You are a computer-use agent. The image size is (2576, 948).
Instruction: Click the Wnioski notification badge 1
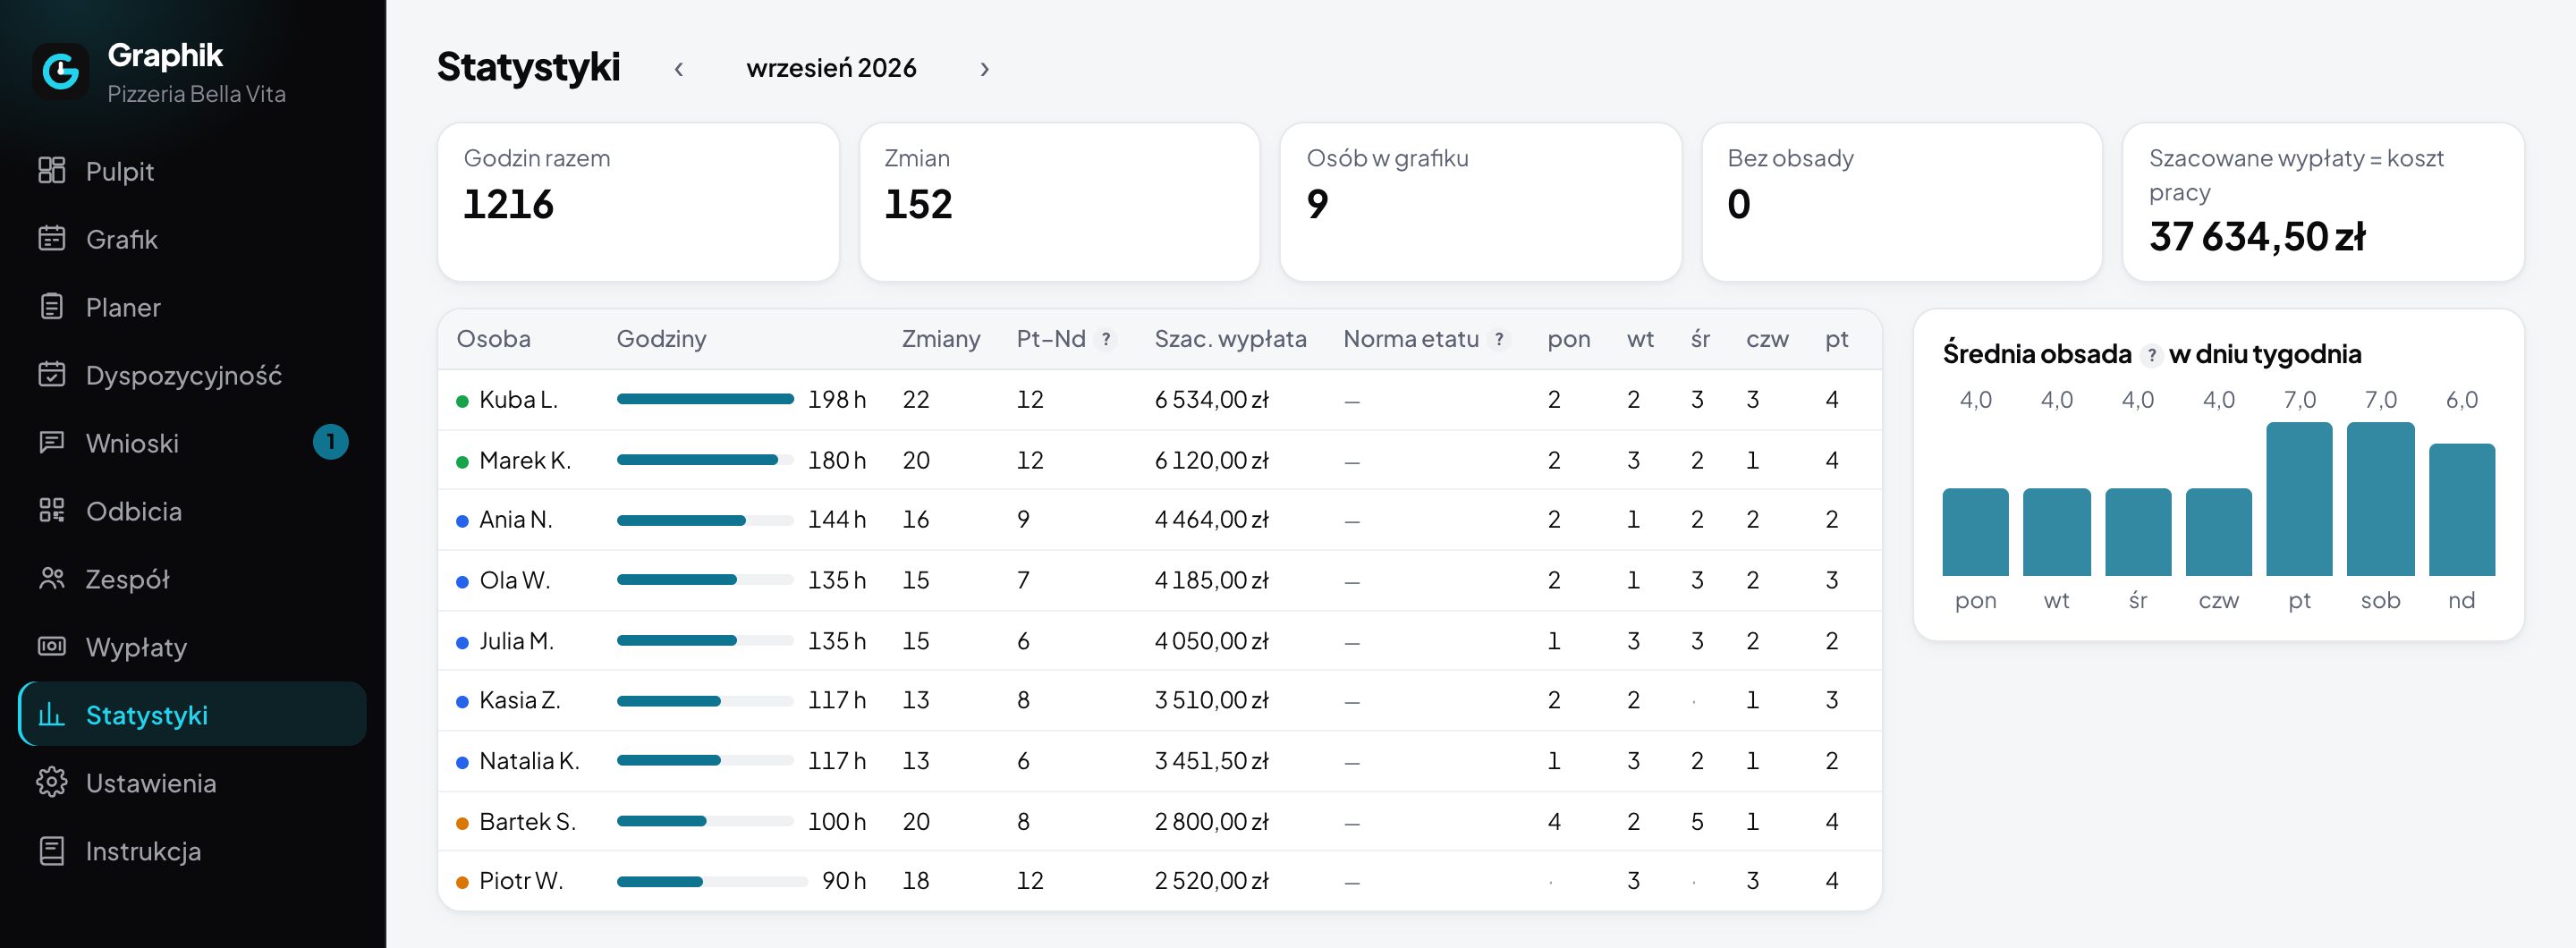coord(330,442)
